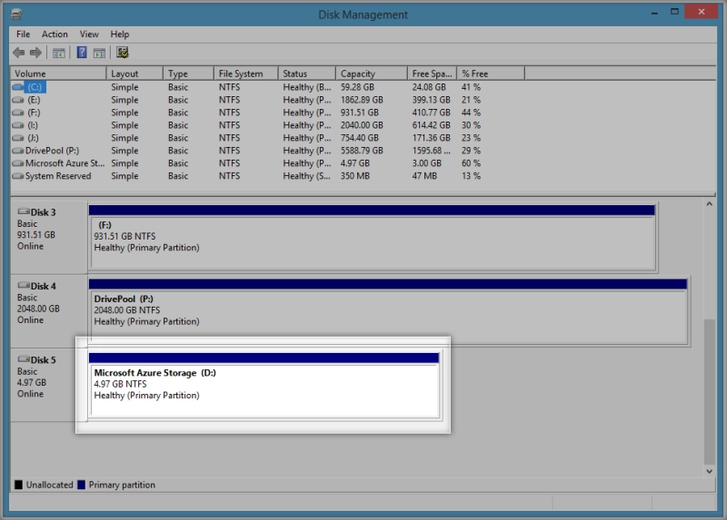
Task: Sort by the Capacity column header
Action: pyautogui.click(x=372, y=74)
